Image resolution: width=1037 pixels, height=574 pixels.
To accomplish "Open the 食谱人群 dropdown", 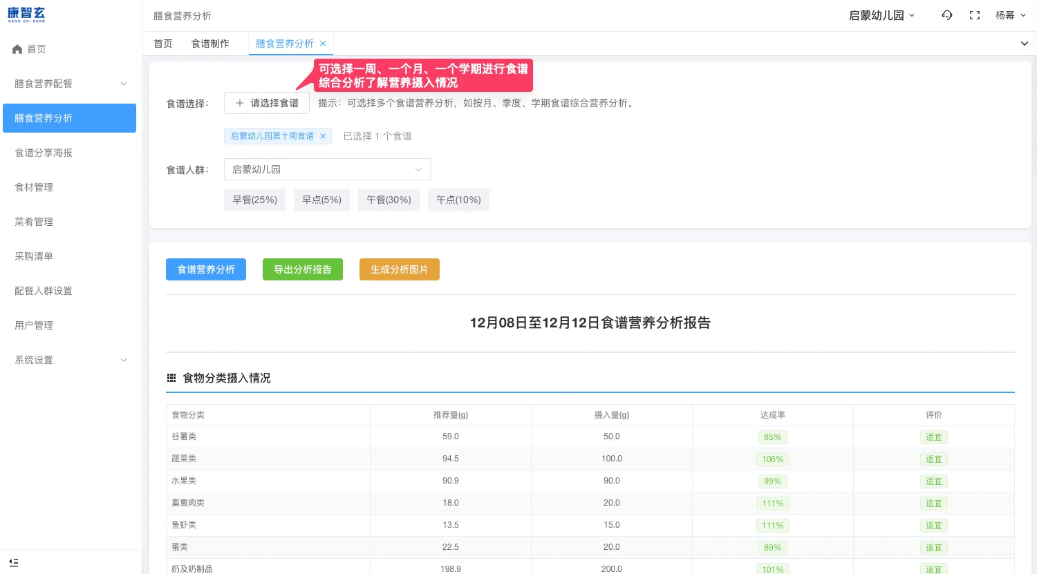I will click(327, 169).
